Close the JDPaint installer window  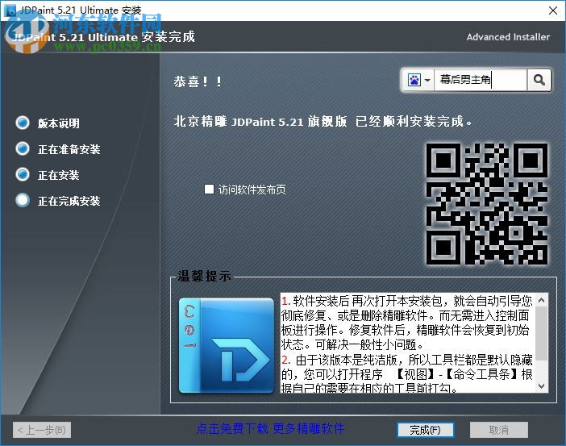552,10
